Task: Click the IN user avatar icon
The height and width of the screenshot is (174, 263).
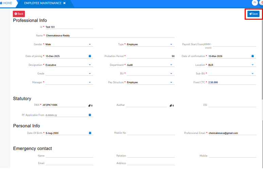Action: tap(255, 3)
